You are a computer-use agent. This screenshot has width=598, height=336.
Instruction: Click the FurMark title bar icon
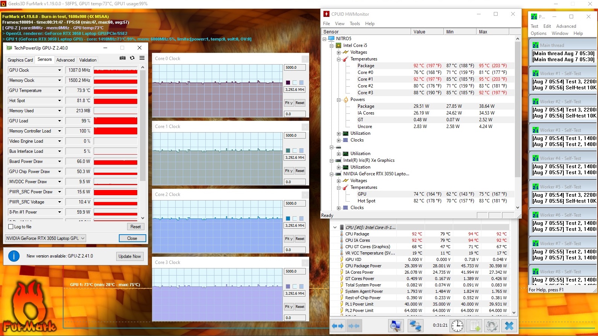(x=3, y=4)
